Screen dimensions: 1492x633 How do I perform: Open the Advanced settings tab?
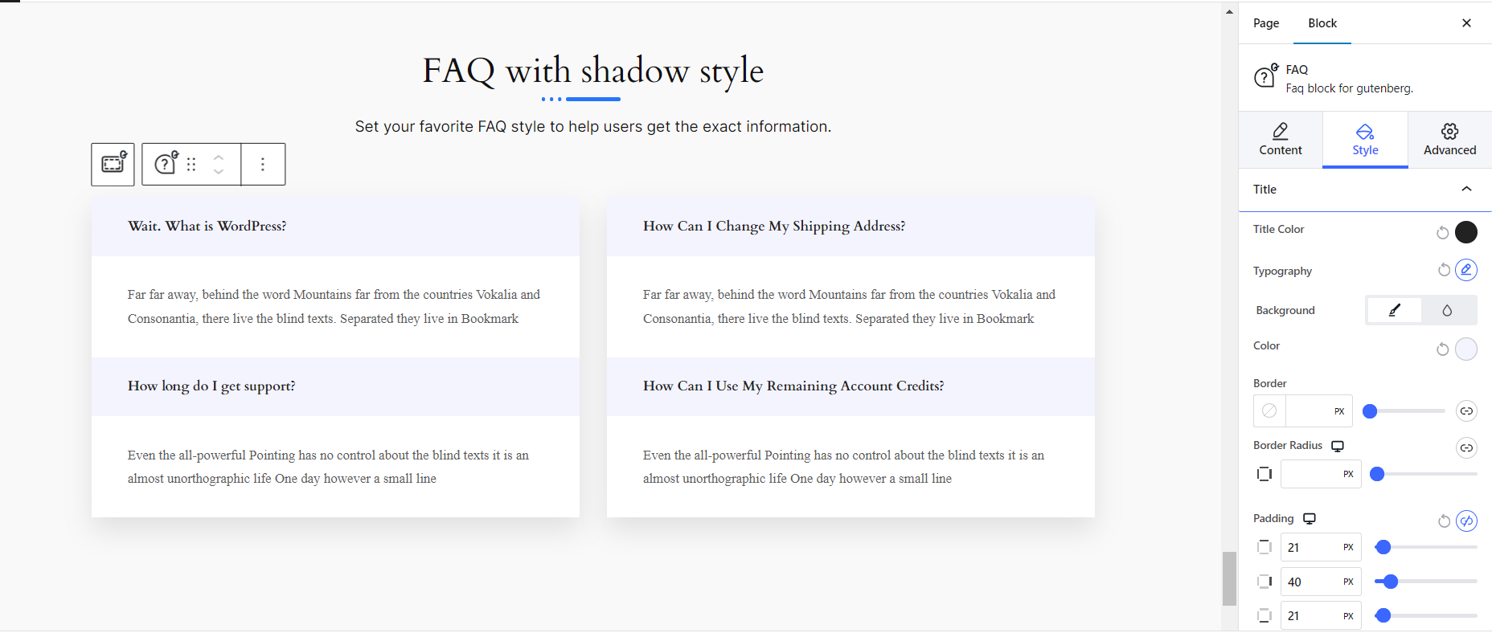(1449, 140)
